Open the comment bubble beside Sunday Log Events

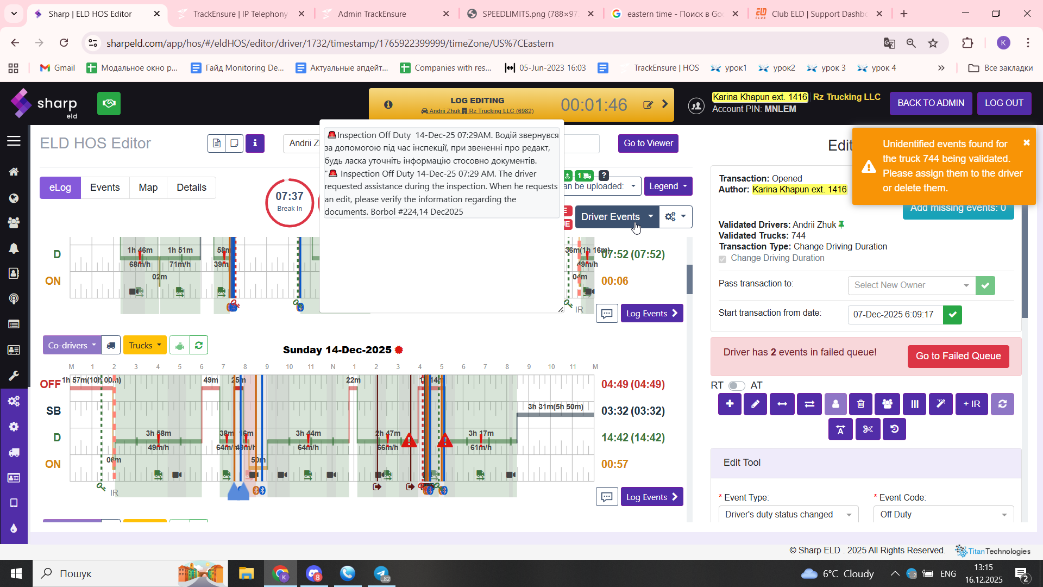click(607, 497)
